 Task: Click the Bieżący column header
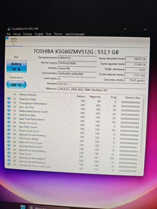[81, 96]
